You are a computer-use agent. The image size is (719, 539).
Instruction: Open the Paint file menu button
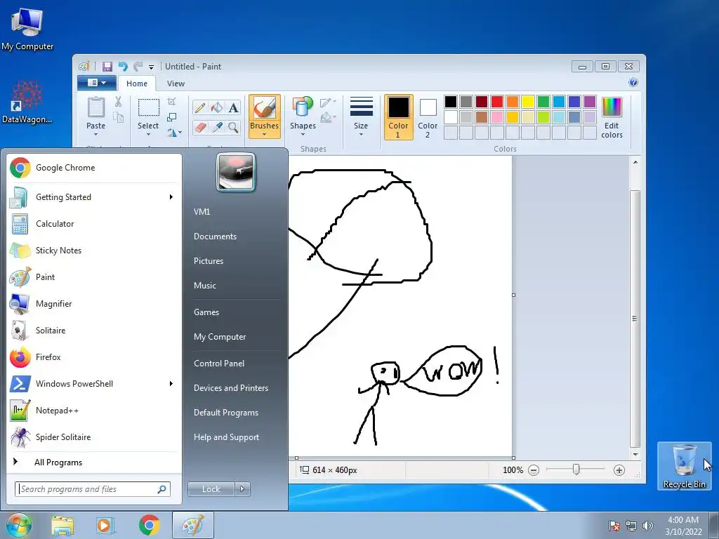[96, 83]
